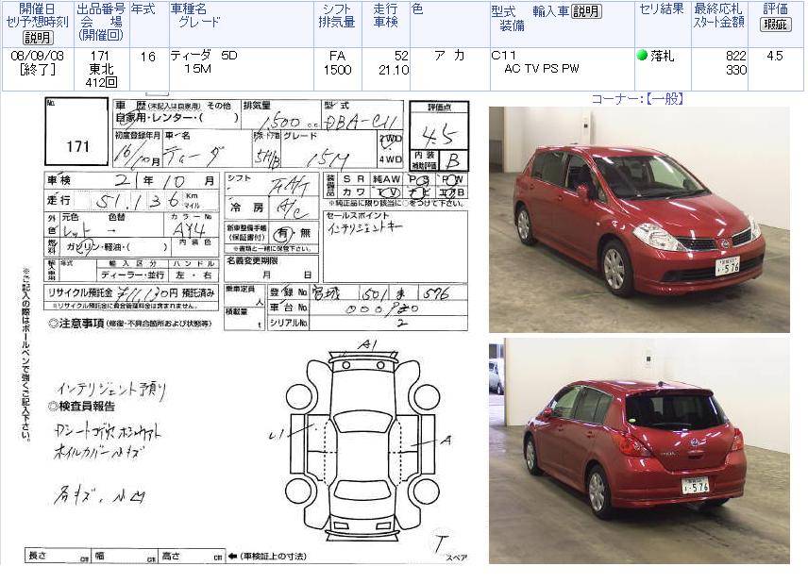The height and width of the screenshot is (583, 808).
Task: Click the 走行 column header in the top table
Action: pos(385,8)
